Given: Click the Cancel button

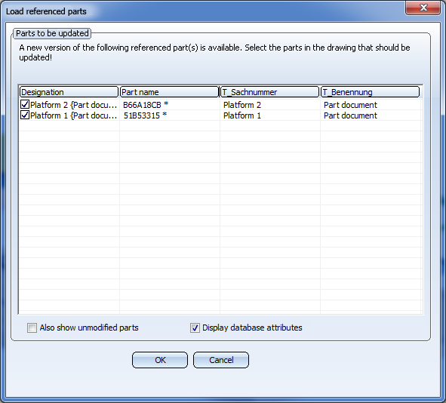Looking at the screenshot, I should 221,360.
